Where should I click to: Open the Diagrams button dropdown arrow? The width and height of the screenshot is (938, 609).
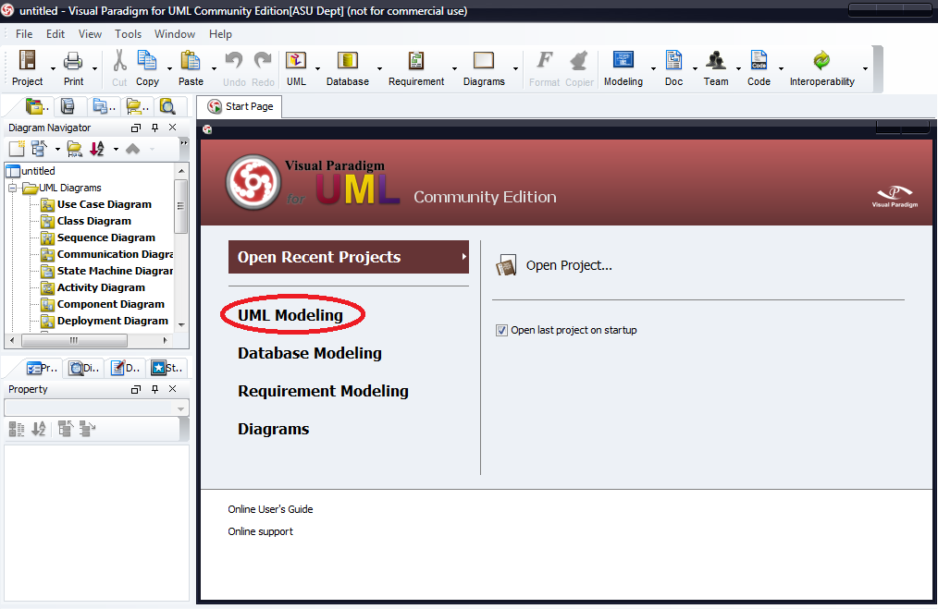pos(515,68)
